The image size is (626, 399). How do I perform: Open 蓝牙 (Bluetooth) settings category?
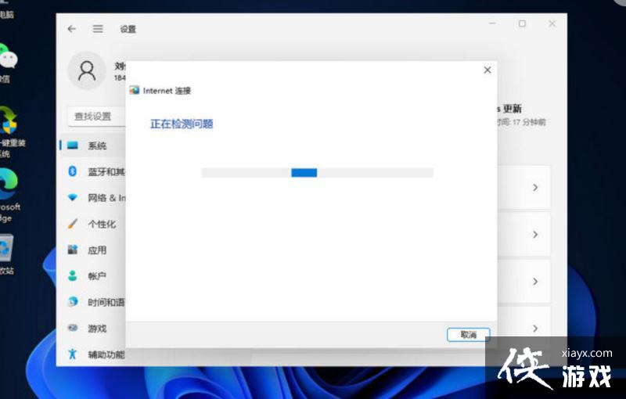(92, 171)
